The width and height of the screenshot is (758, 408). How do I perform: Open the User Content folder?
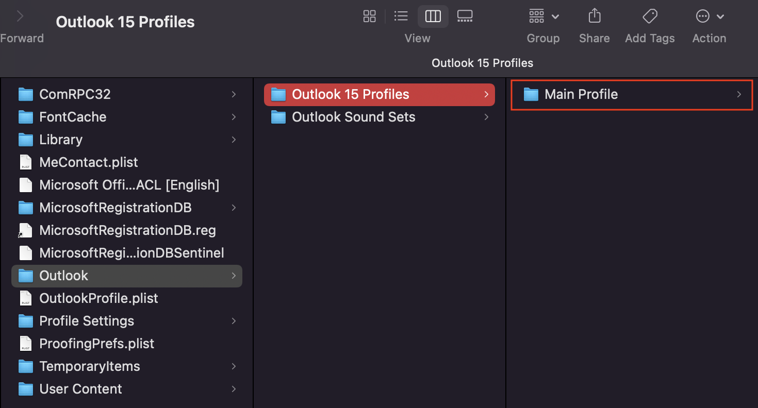(x=80, y=389)
